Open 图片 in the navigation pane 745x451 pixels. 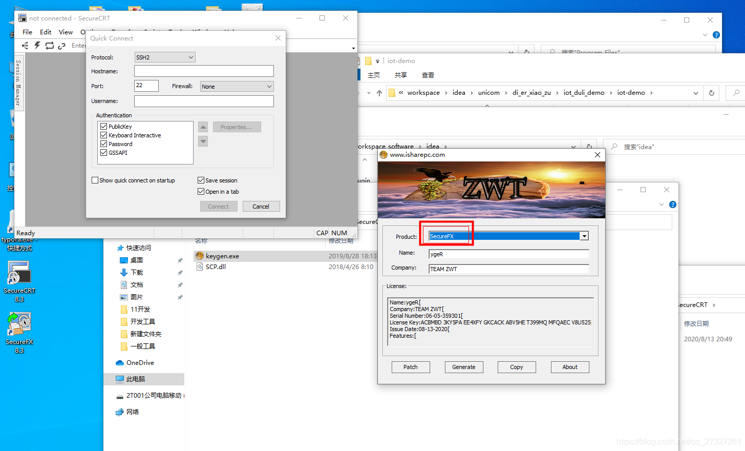[x=137, y=297]
